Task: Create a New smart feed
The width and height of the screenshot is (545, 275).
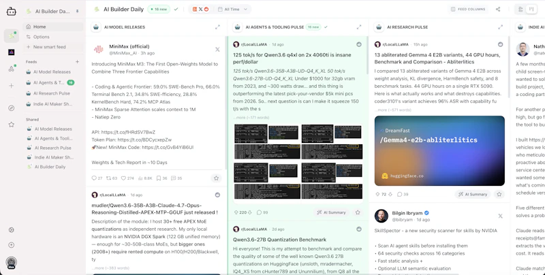Action: coord(53,47)
